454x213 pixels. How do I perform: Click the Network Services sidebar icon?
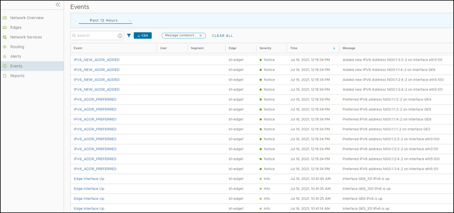(5, 37)
